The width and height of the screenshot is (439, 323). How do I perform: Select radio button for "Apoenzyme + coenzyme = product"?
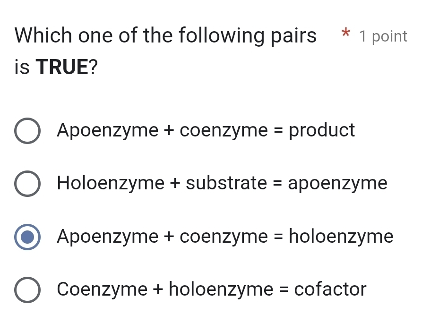point(27,130)
